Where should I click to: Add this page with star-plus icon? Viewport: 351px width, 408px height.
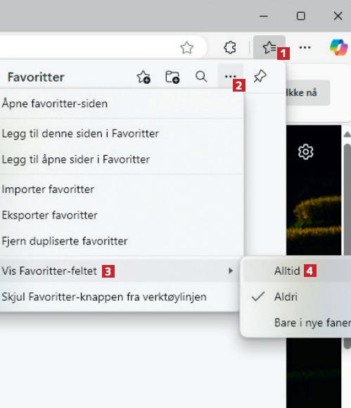point(143,77)
